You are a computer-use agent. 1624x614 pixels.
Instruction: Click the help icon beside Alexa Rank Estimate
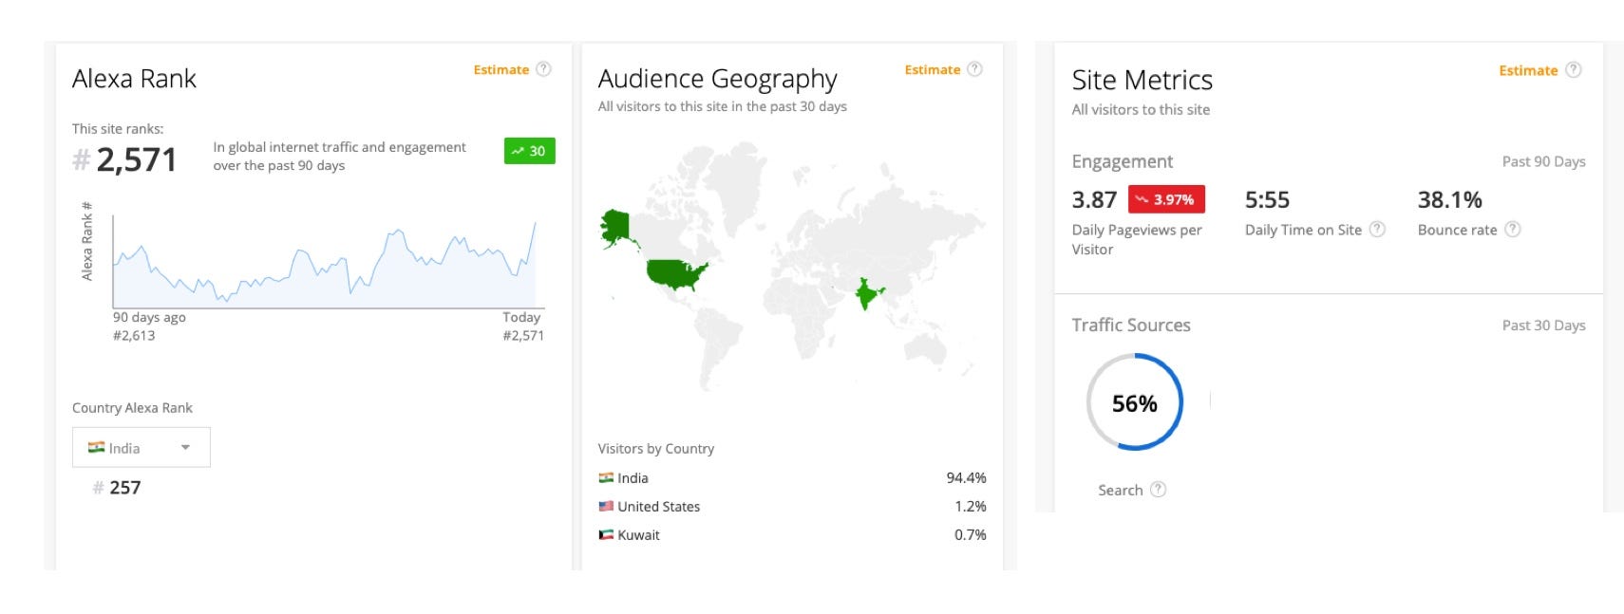(543, 69)
